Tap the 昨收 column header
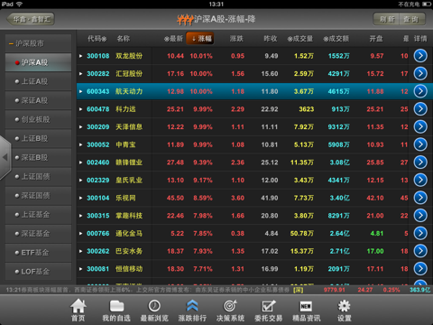The height and width of the screenshot is (325, 433). tap(271, 39)
